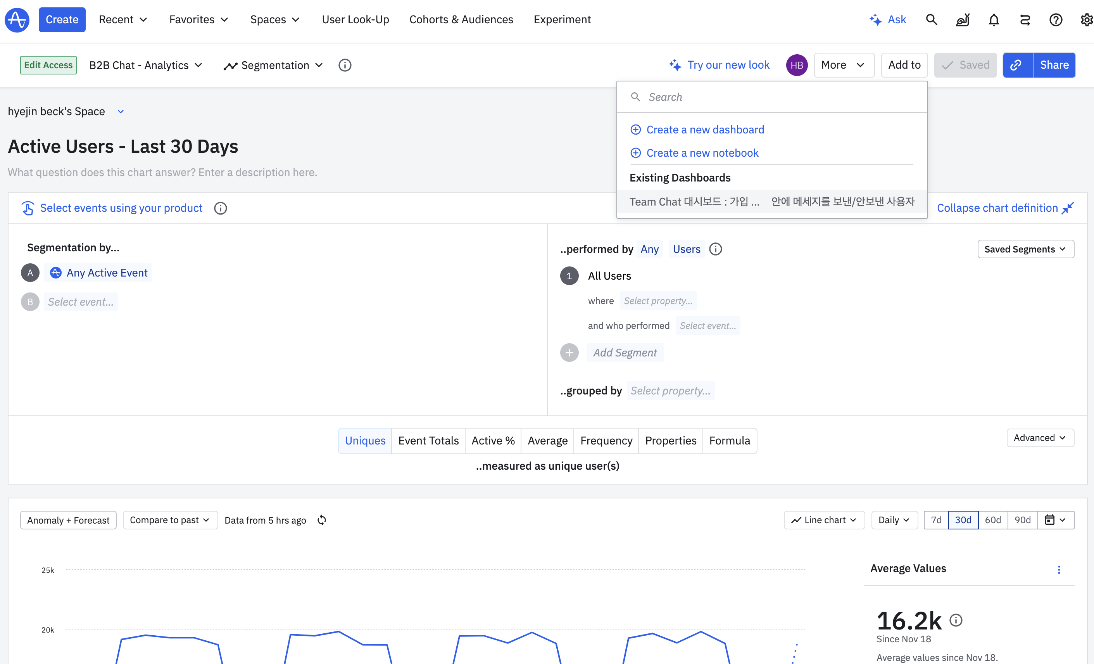This screenshot has height=664, width=1094.
Task: Select the 7d date range
Action: [936, 520]
